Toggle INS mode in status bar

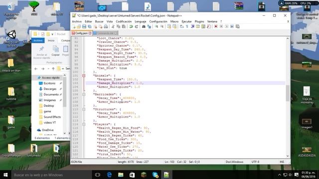point(282,162)
